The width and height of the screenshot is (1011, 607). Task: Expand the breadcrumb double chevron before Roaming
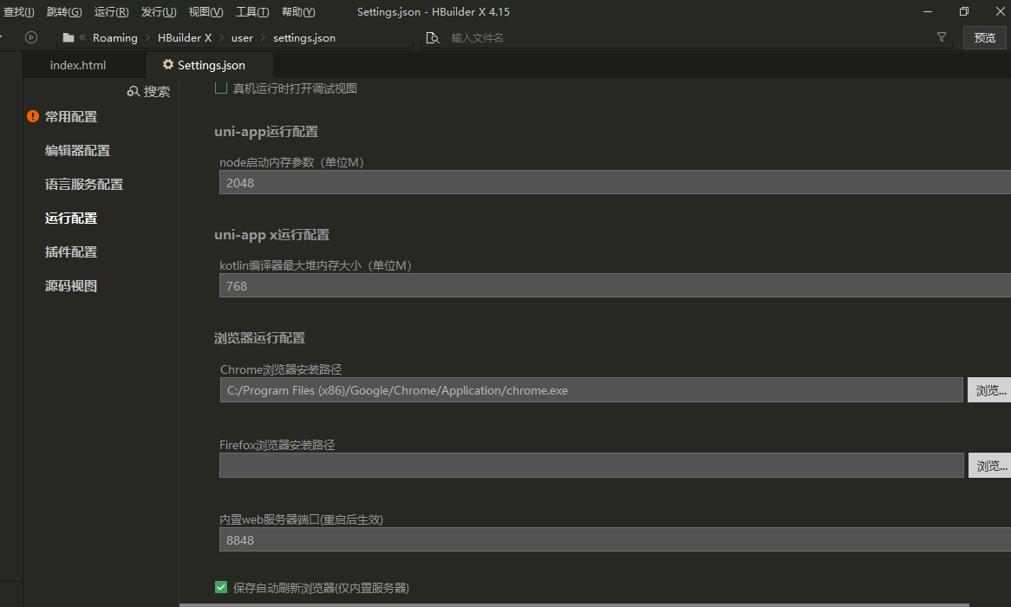point(82,37)
